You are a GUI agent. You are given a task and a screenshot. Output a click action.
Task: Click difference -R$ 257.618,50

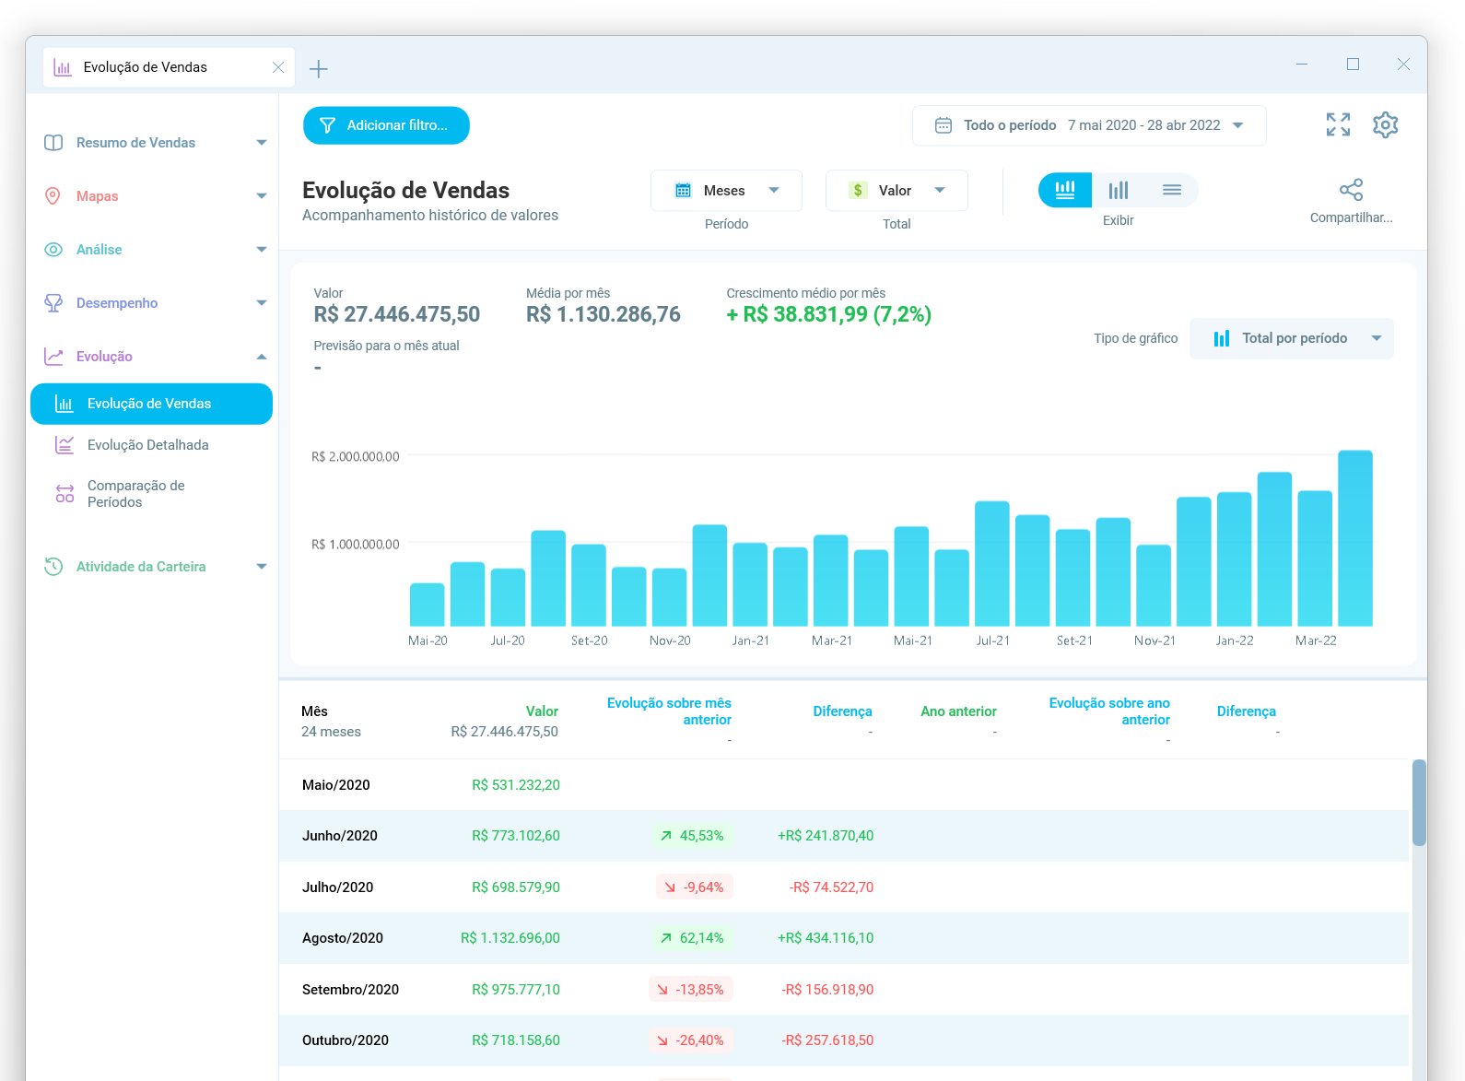(827, 1040)
